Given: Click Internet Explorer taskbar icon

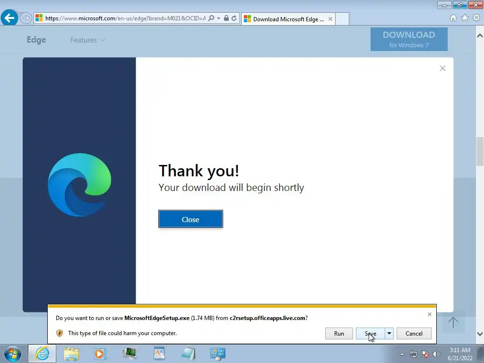Looking at the screenshot, I should pos(42,354).
